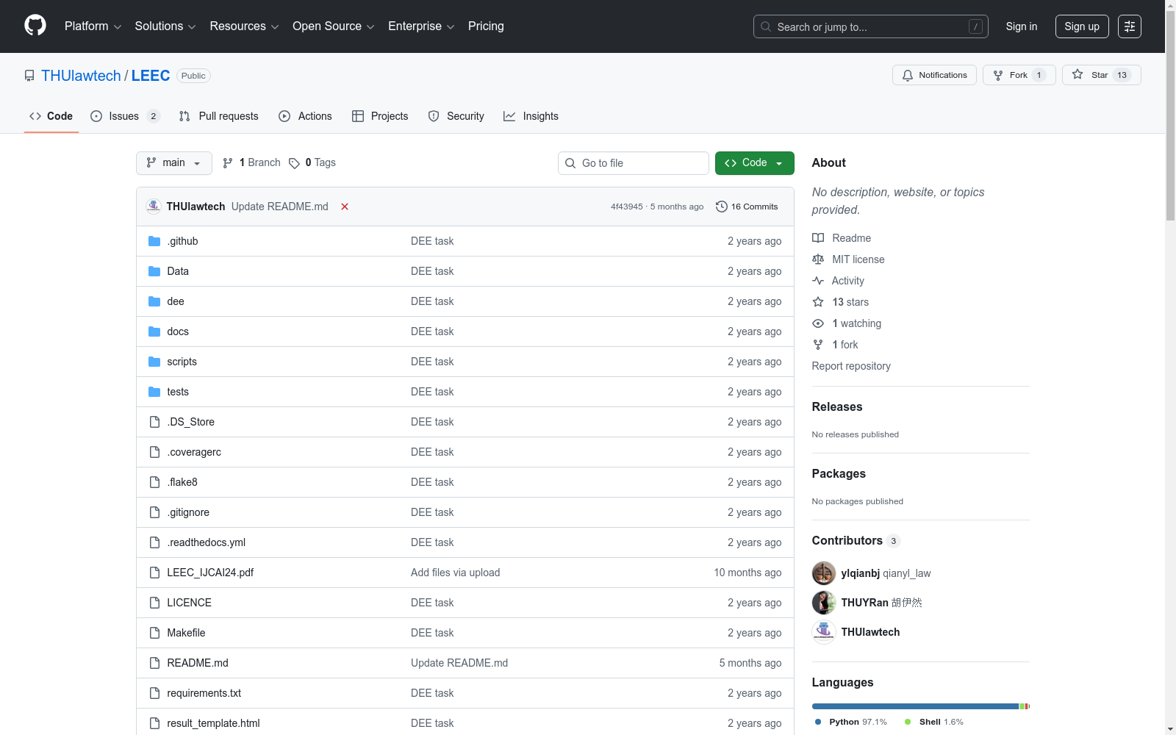Open the THUlawtech owner link

(81, 76)
